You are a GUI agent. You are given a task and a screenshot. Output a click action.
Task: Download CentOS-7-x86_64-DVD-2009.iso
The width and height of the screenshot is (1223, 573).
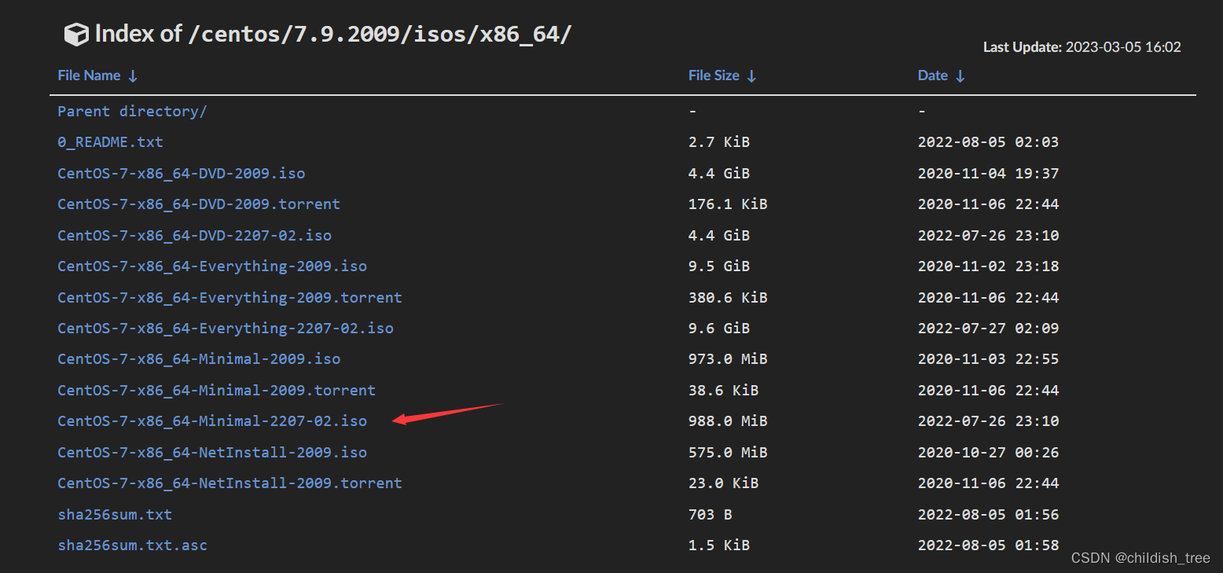point(181,173)
